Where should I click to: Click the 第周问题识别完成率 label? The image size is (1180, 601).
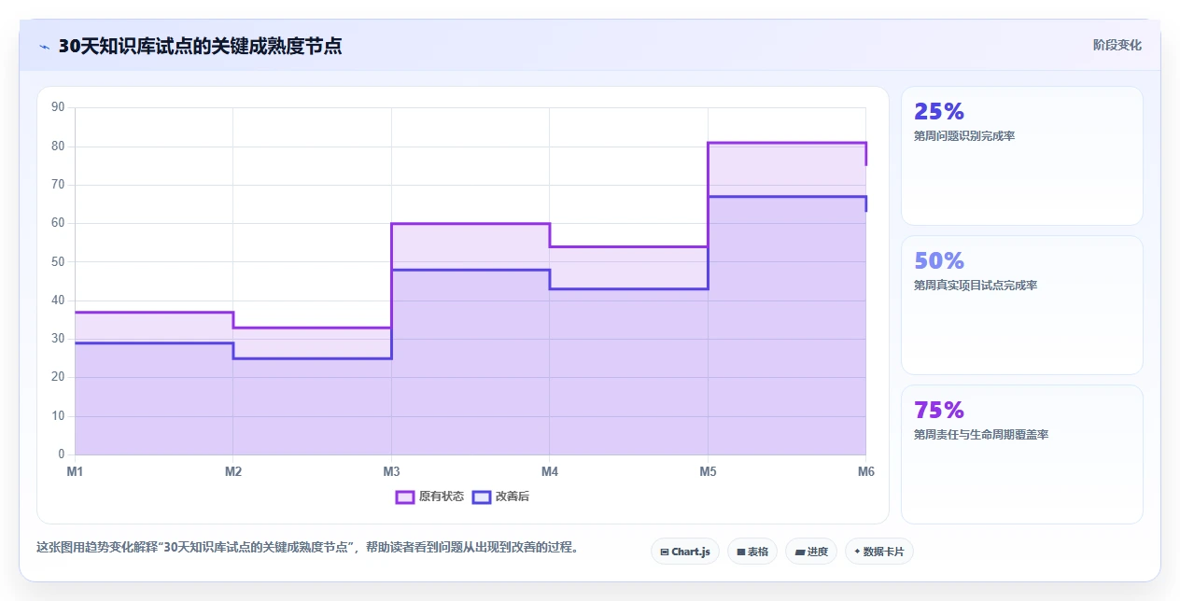(964, 136)
